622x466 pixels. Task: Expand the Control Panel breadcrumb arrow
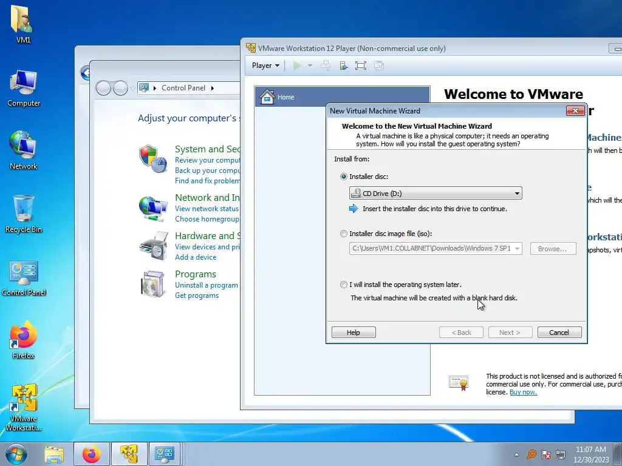pyautogui.click(x=212, y=88)
